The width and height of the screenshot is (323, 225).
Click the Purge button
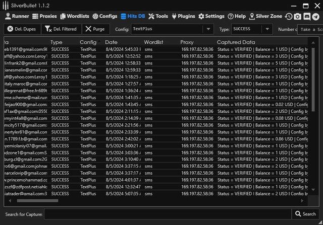pos(95,29)
